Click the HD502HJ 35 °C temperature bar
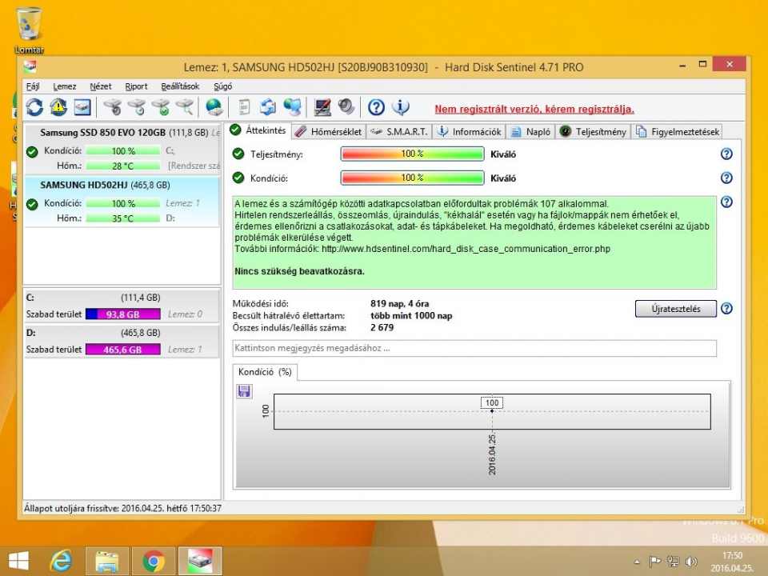This screenshot has height=576, width=768. tap(123, 218)
